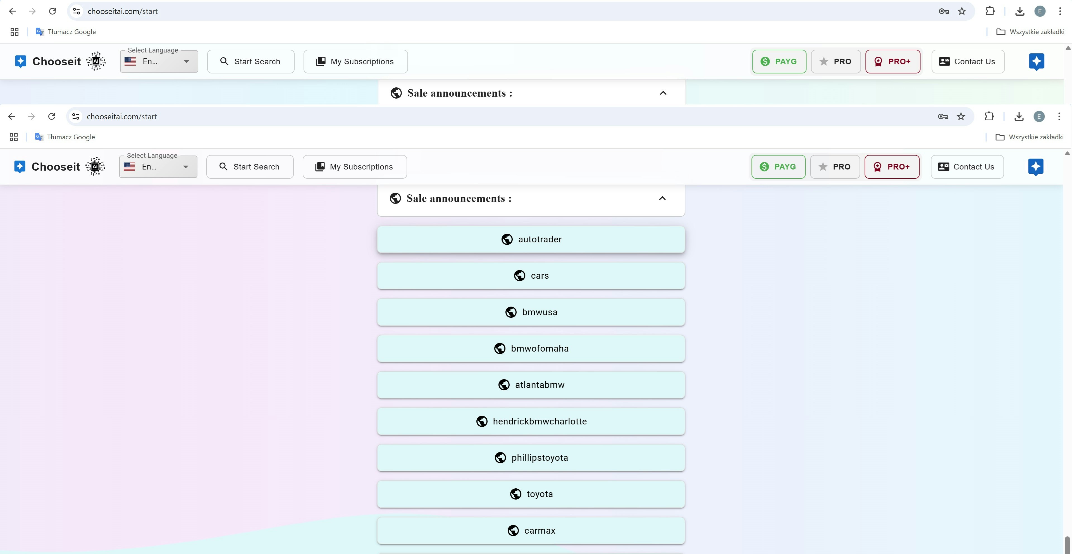Viewport: 1072px width, 554px height.
Task: Open the My Subscriptions tab
Action: (355, 167)
